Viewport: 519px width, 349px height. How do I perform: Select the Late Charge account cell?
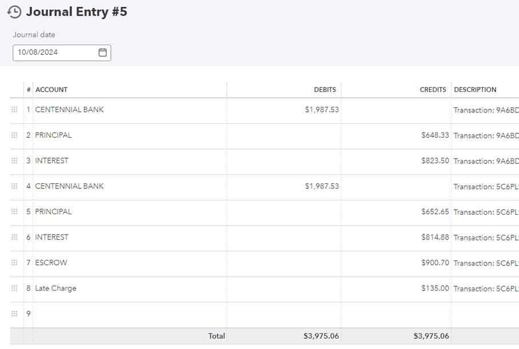pyautogui.click(x=55, y=288)
